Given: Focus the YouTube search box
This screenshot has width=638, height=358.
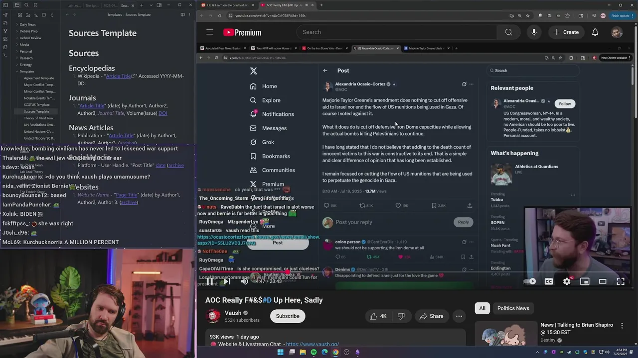Looking at the screenshot, I should tap(397, 32).
